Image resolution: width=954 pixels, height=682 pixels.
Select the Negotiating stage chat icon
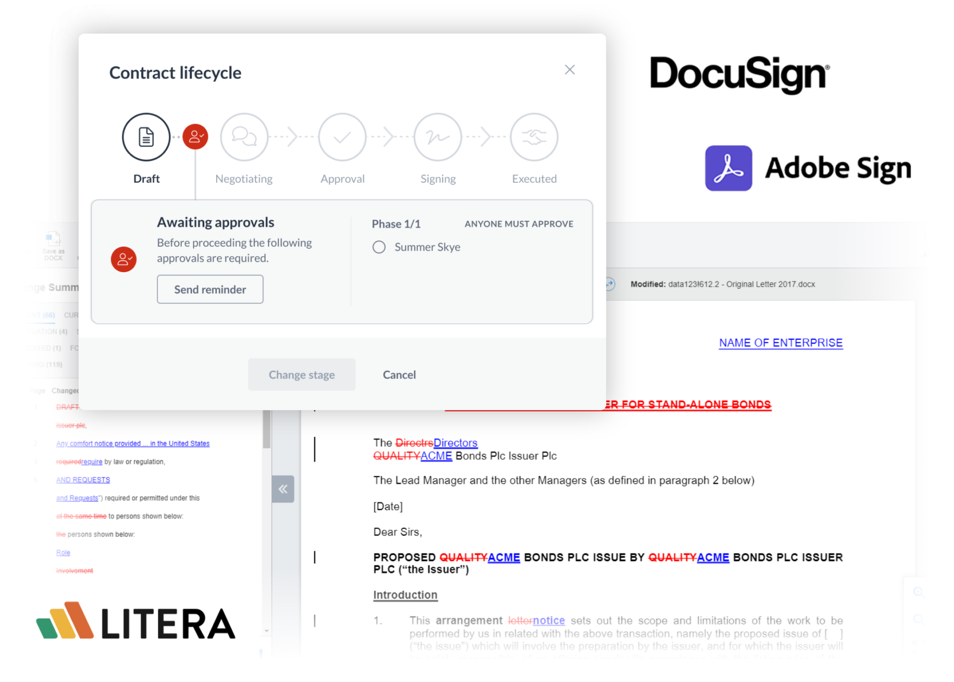click(244, 137)
